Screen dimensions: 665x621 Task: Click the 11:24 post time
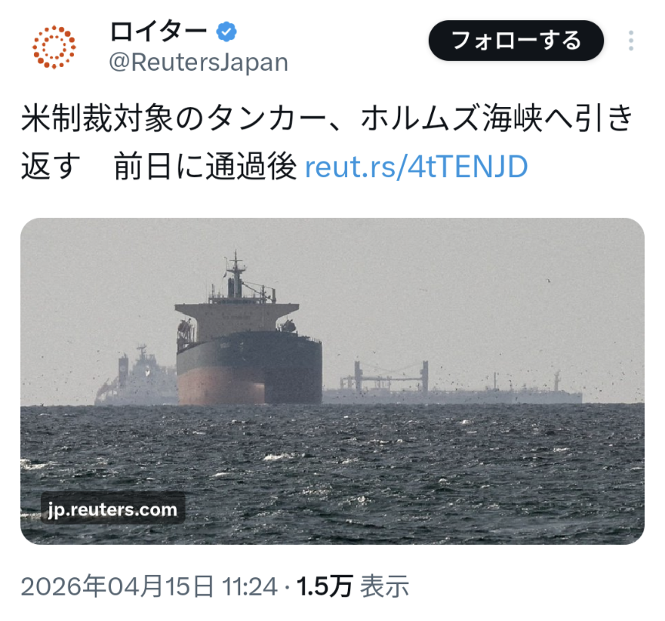click(250, 586)
